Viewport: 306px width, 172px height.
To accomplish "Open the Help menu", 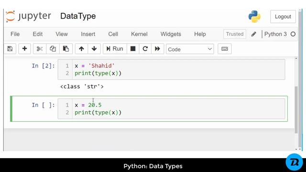I will click(200, 34).
